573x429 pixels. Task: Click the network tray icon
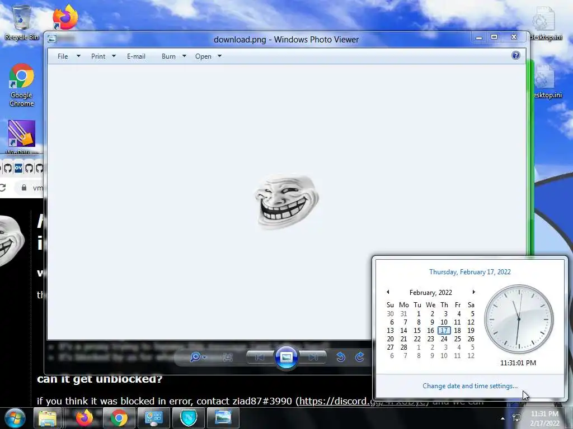pyautogui.click(x=516, y=418)
